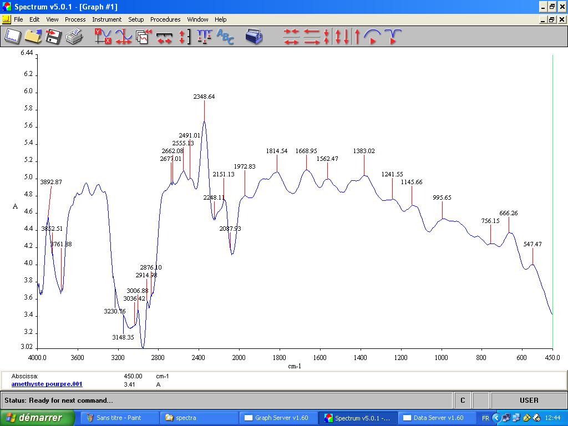568x426 pixels.
Task: Open the Procedures menu
Action: 165,19
